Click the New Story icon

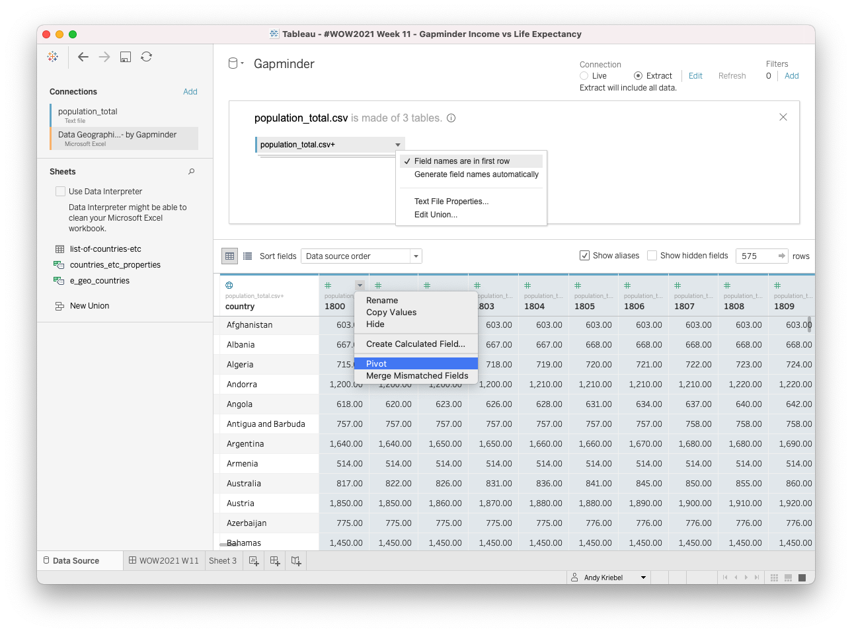[x=296, y=561]
